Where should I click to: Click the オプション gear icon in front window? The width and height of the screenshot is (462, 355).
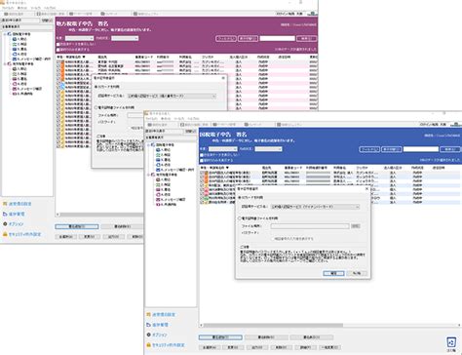tap(148, 335)
